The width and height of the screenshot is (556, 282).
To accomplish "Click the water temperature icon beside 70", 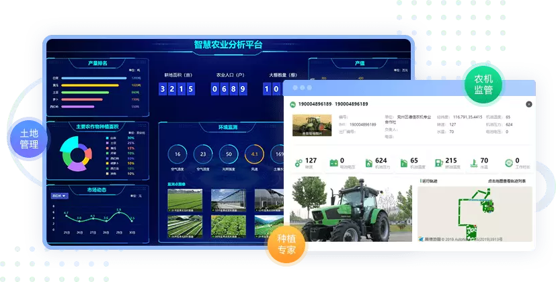I will pos(473,162).
